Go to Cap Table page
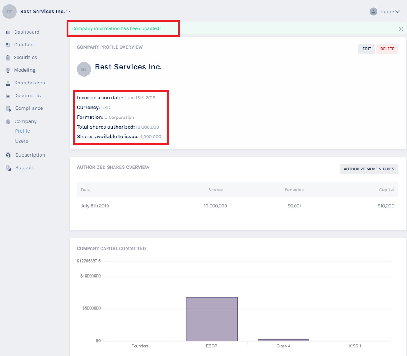Screen dimensions: 407x356 [25, 44]
